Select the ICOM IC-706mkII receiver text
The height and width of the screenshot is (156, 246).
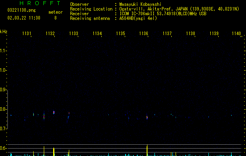click(163, 14)
